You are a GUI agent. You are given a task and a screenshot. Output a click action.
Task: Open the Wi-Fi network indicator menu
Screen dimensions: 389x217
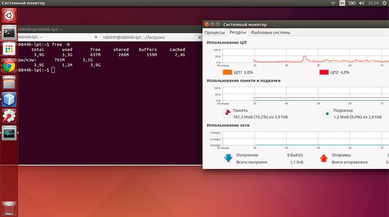(333, 3)
